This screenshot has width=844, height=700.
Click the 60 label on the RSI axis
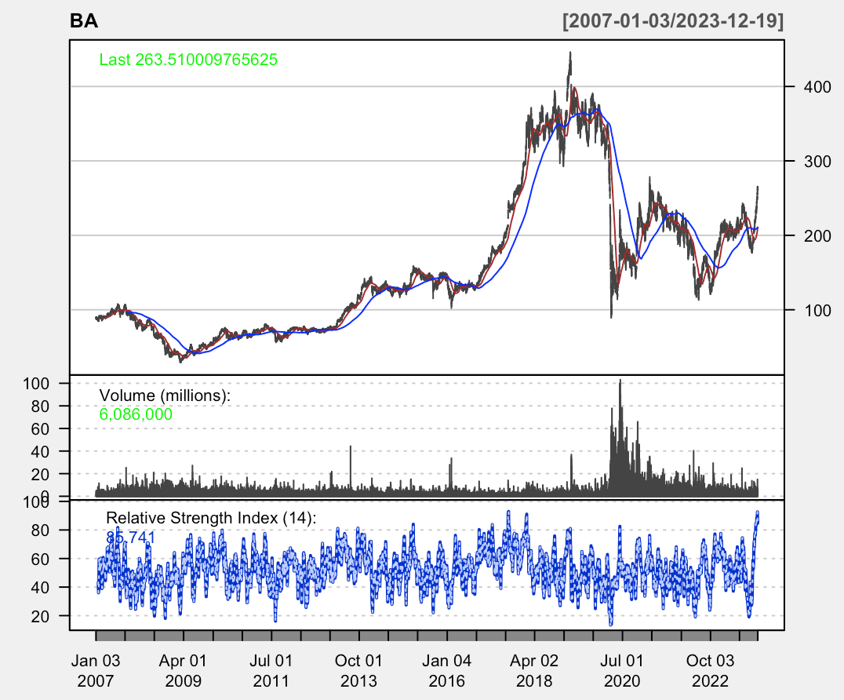pos(40,559)
